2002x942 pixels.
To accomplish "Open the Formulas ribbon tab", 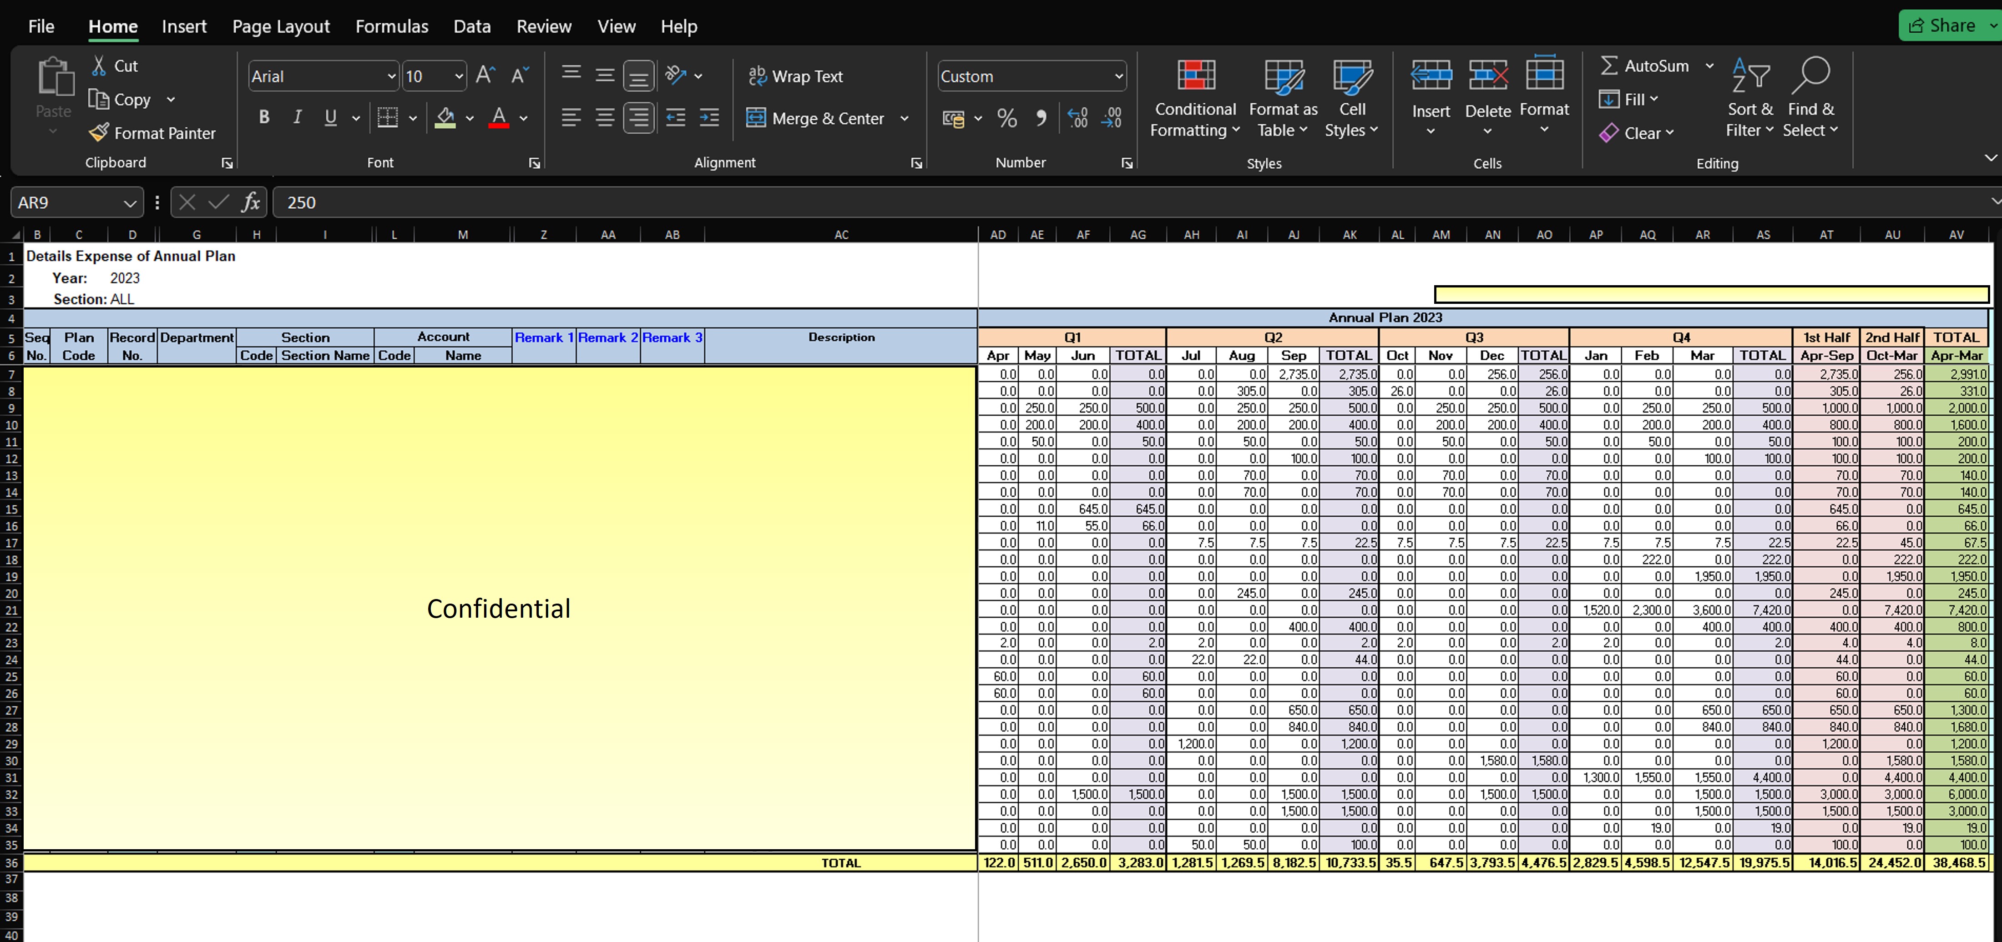I will coord(392,26).
